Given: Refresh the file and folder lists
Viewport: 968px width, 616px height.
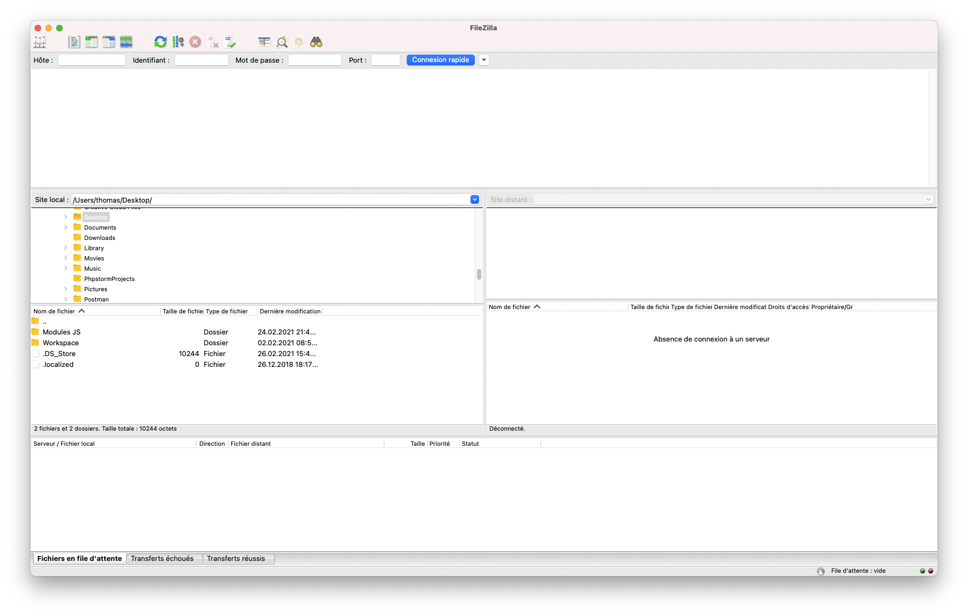Looking at the screenshot, I should click(x=160, y=42).
